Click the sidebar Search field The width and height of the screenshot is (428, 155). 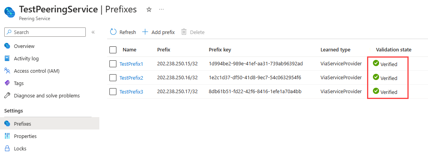point(45,32)
